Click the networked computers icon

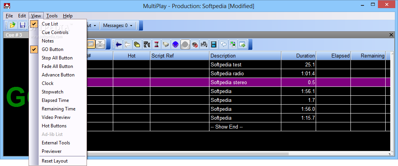tap(233, 45)
